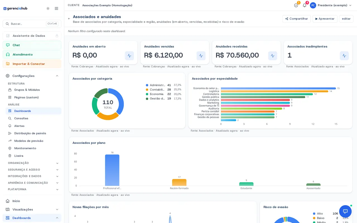Open pulse icon on Anuidades em aberto card
The height and width of the screenshot is (223, 357).
129,56
